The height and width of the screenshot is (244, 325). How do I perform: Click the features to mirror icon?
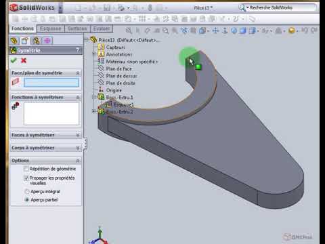16,106
